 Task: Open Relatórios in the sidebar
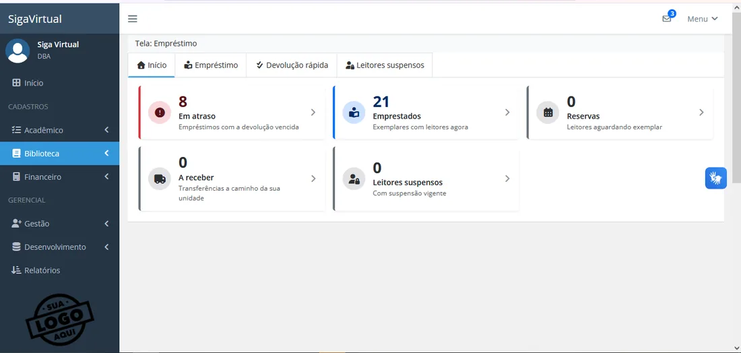tap(59, 270)
